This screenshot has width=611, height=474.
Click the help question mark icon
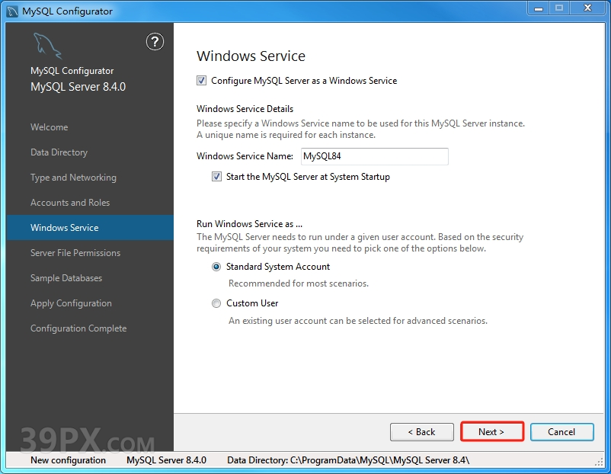click(x=155, y=42)
